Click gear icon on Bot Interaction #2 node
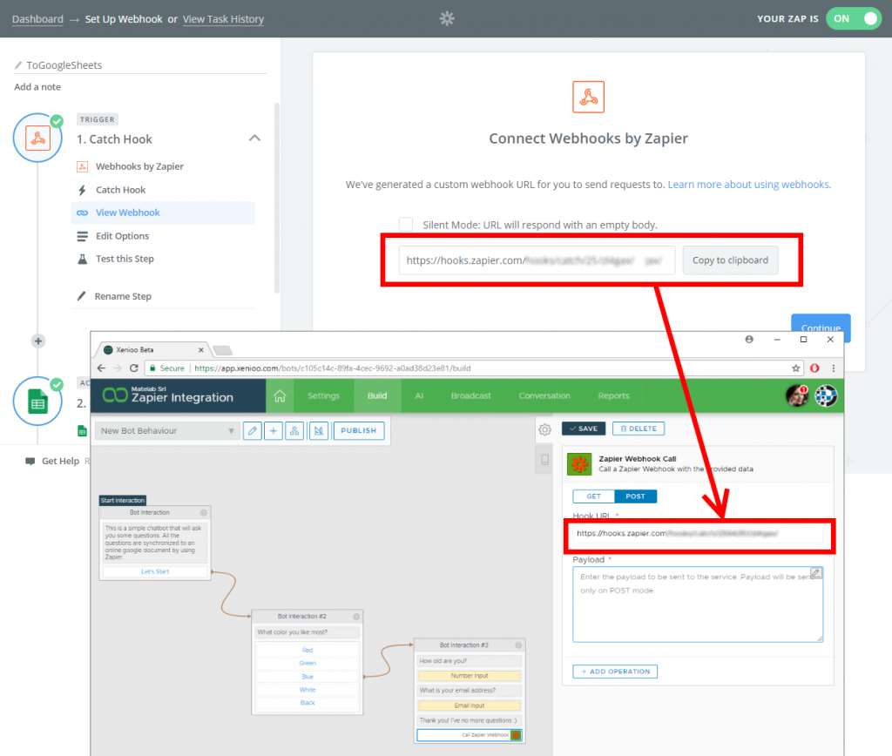 [356, 617]
